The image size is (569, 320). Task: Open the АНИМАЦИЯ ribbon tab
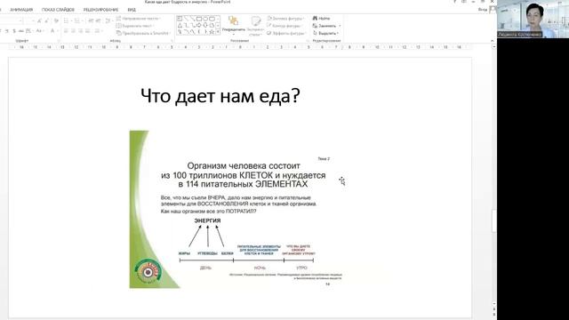point(21,10)
